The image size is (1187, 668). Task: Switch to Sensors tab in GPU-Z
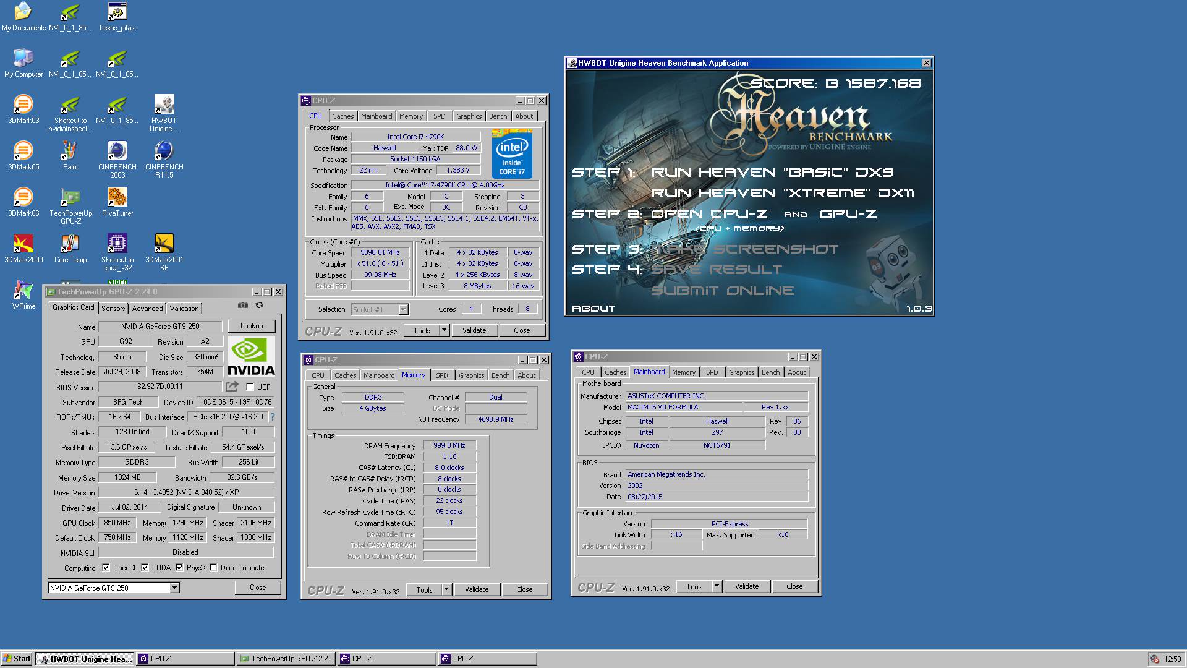pyautogui.click(x=113, y=309)
